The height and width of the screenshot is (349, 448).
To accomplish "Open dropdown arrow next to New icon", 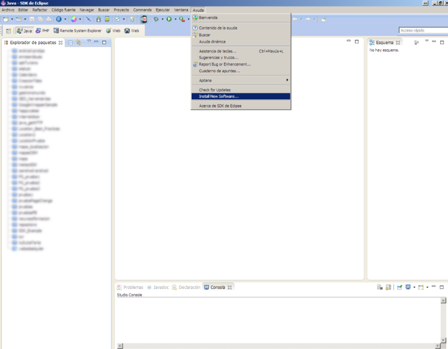I will coord(12,19).
